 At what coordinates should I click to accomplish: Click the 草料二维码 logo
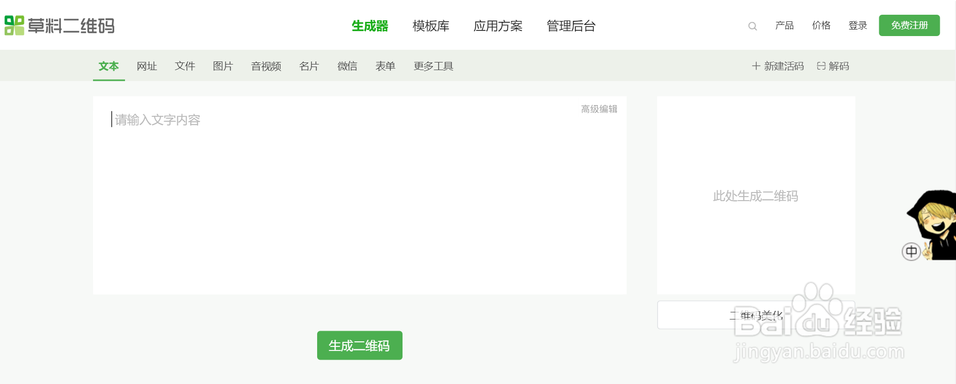59,25
